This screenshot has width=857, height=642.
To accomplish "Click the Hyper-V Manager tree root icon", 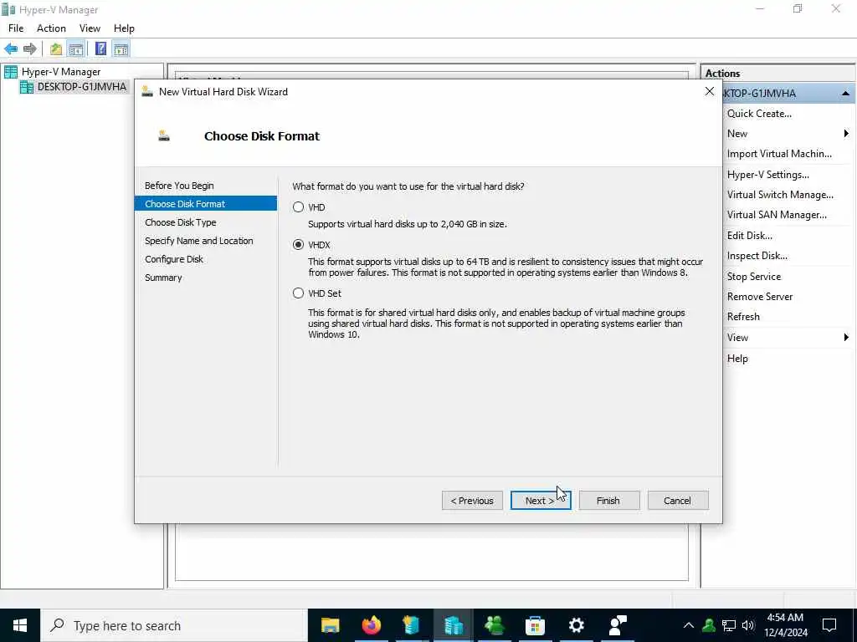I will [11, 72].
